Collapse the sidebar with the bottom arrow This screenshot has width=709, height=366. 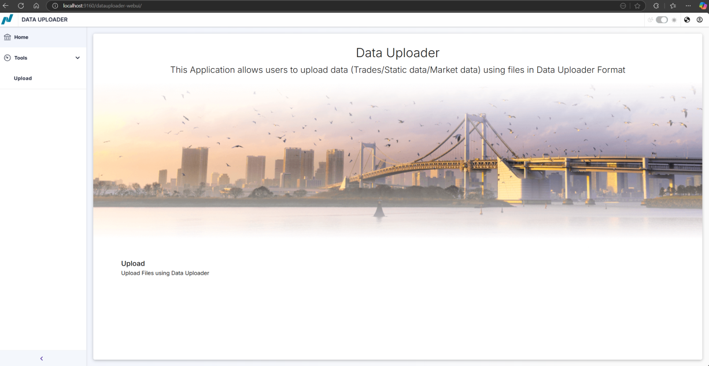point(42,358)
